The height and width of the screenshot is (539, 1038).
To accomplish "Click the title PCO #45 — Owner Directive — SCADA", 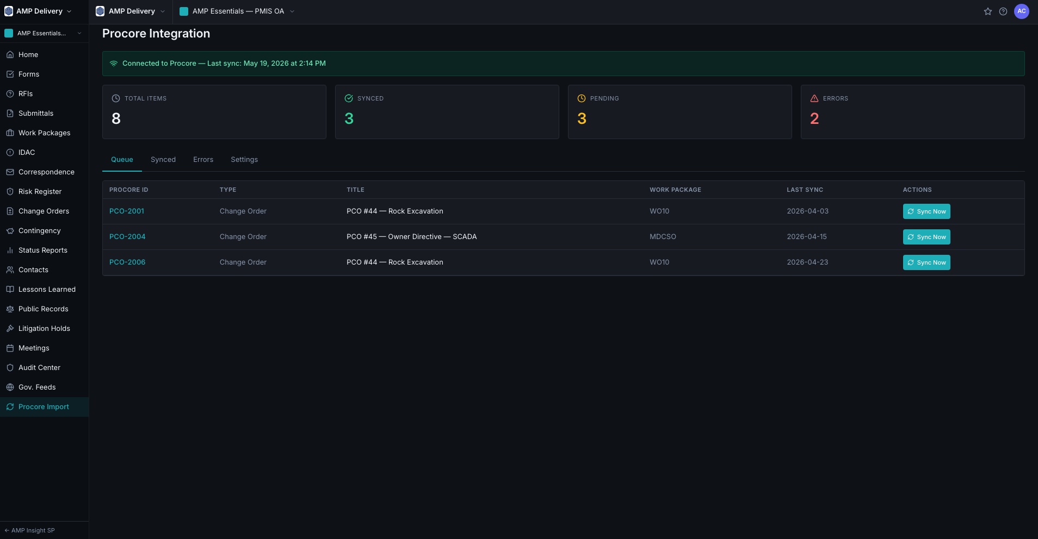I will (x=412, y=237).
